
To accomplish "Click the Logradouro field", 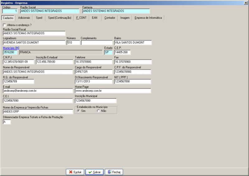I will coord(34,43).
